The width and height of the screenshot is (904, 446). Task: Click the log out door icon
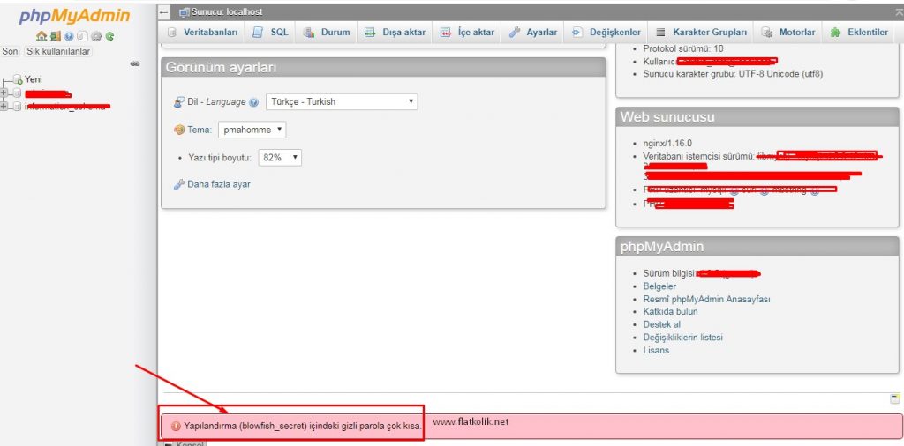click(56, 36)
